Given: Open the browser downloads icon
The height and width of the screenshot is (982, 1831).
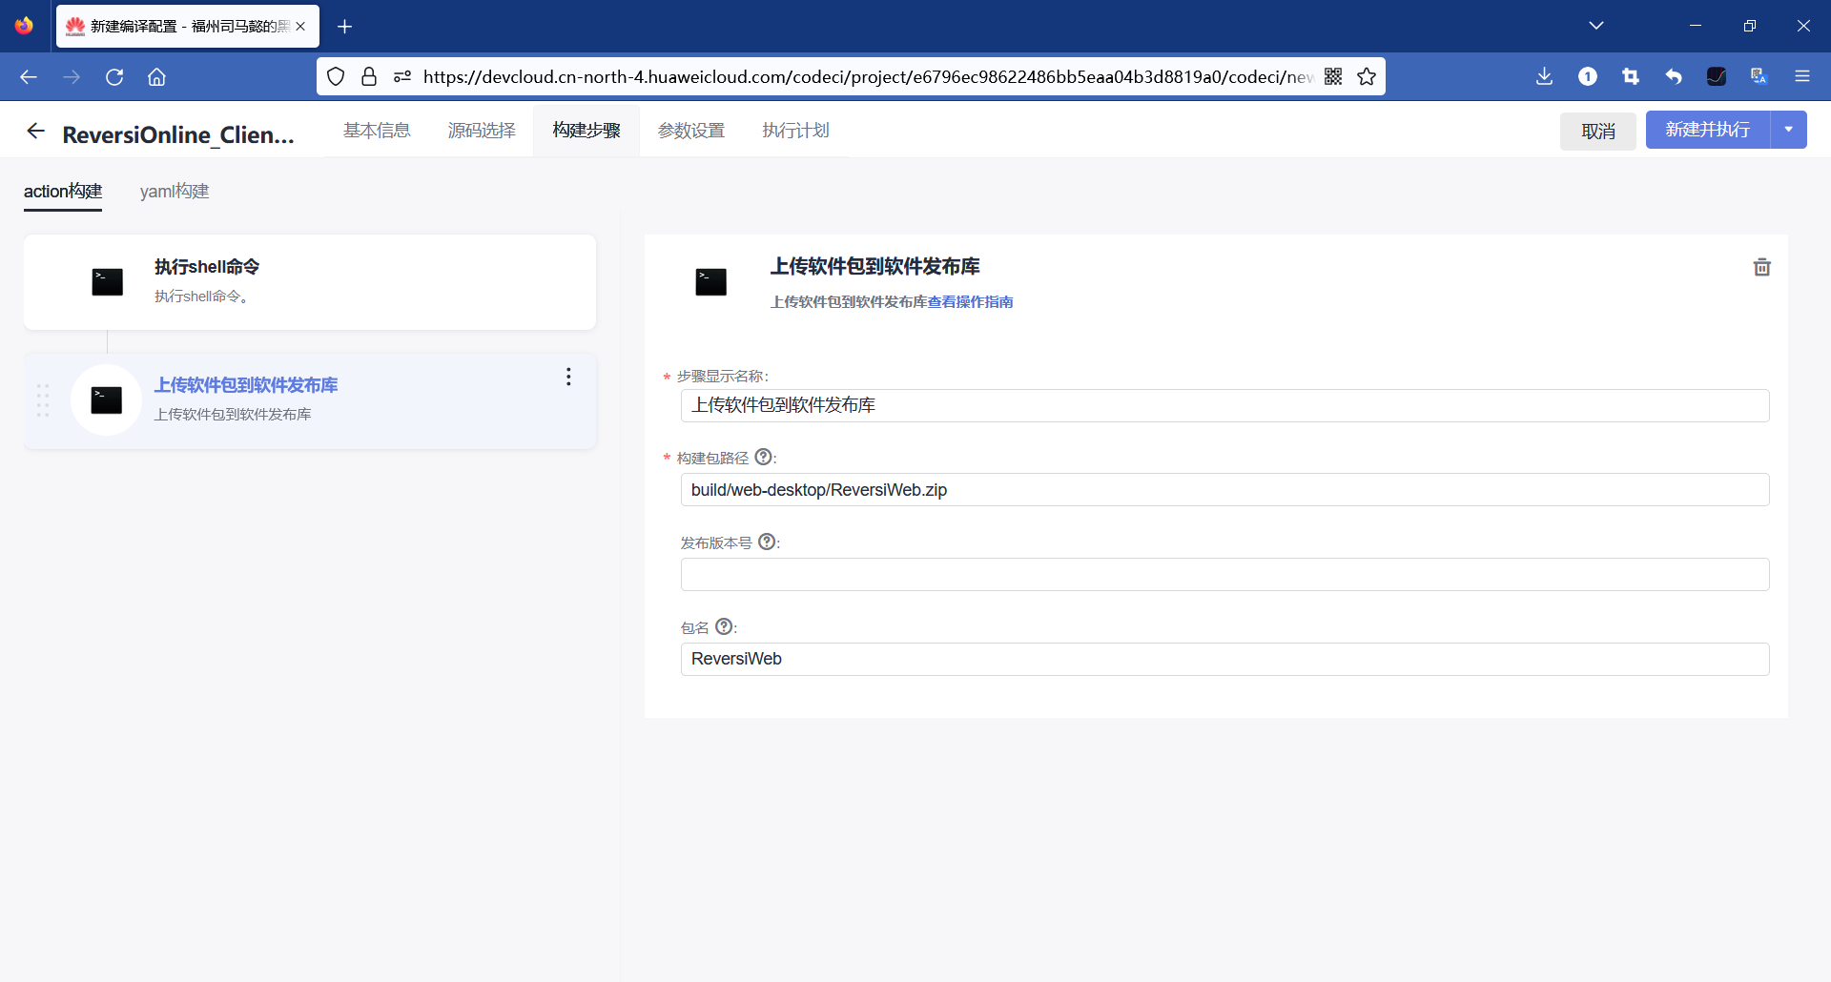Looking at the screenshot, I should [x=1545, y=76].
